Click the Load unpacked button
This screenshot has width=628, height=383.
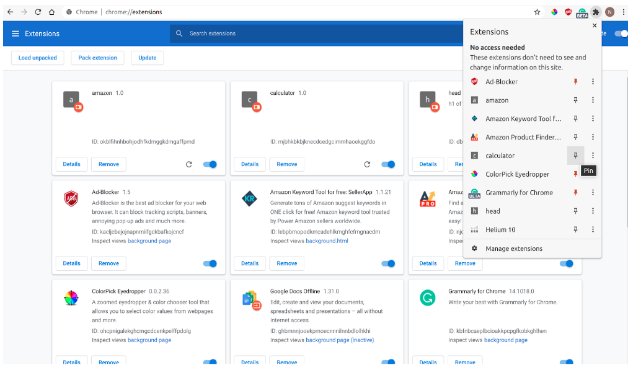(x=37, y=58)
